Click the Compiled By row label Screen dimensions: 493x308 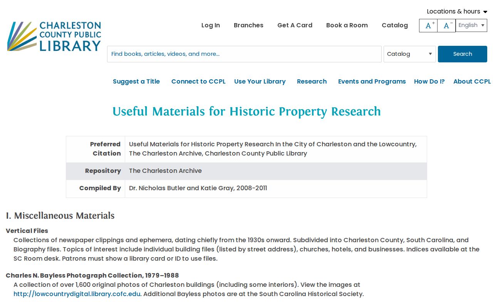100,188
